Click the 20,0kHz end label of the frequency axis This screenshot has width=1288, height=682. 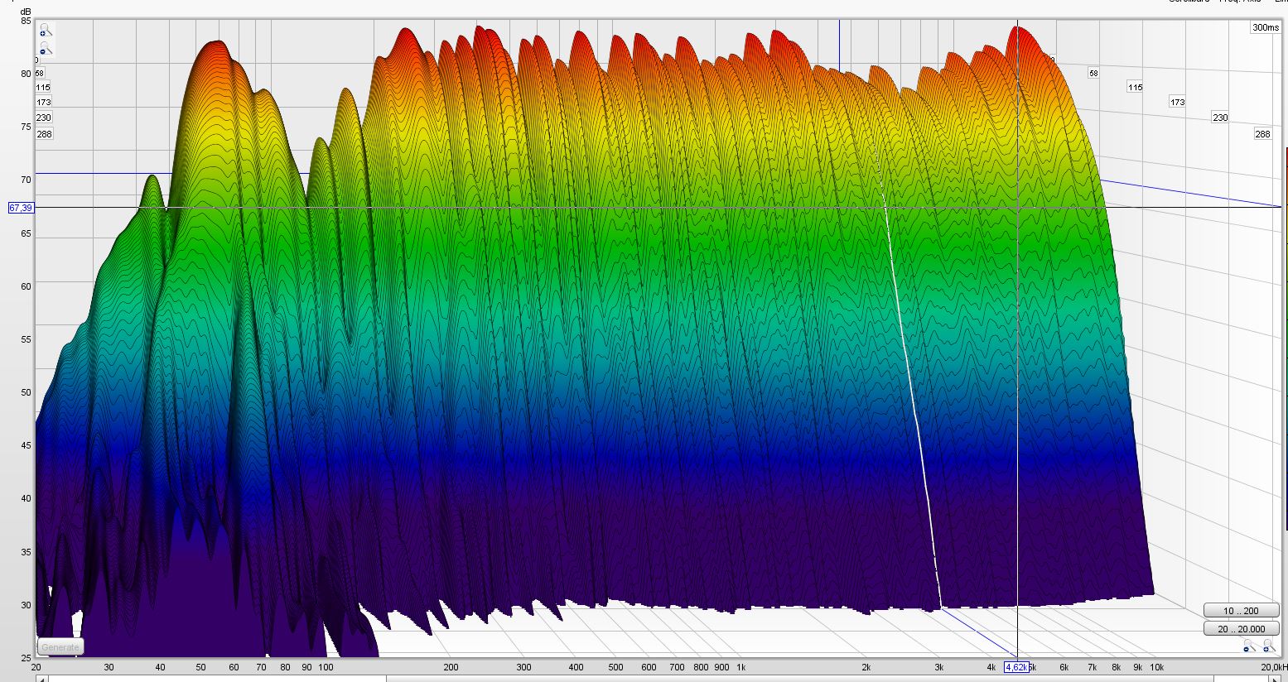(x=1273, y=667)
